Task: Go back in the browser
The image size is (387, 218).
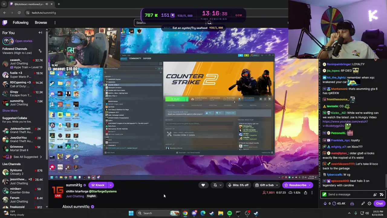Action: click(5, 13)
